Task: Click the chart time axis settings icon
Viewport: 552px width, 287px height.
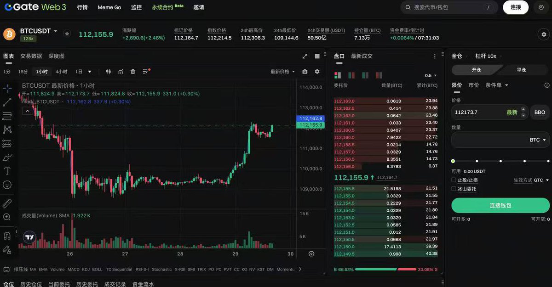Action: tap(311, 254)
